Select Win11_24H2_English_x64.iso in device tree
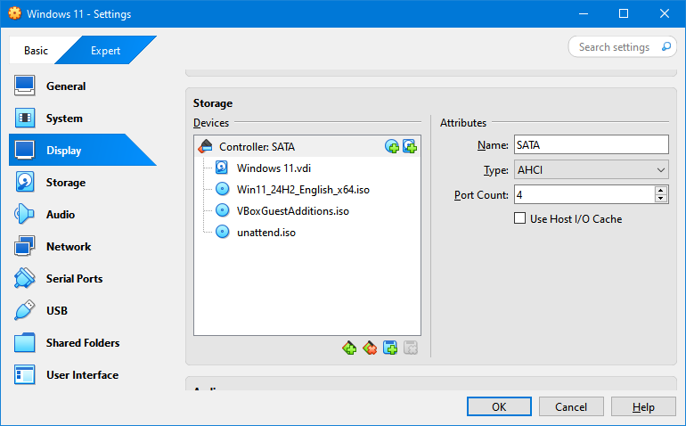This screenshot has height=426, width=686. pos(303,189)
